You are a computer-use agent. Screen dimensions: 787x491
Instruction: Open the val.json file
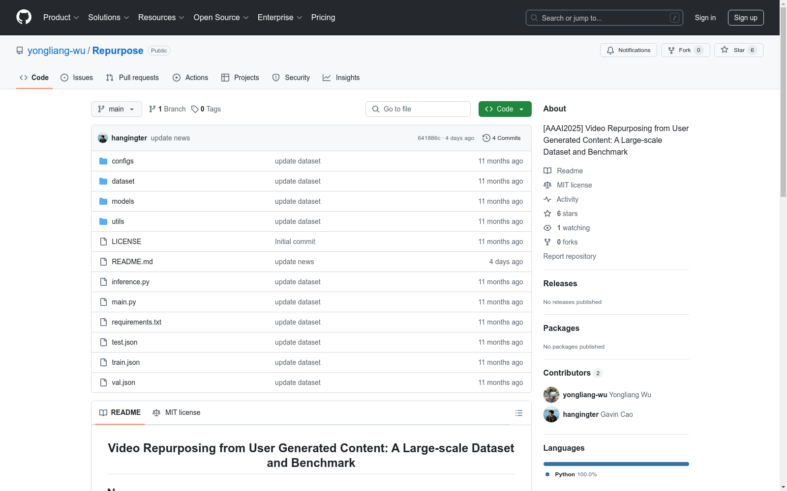pos(123,382)
